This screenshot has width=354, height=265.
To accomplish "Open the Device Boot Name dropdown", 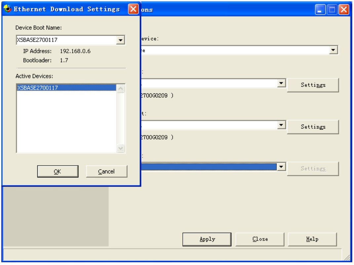I will (121, 40).
